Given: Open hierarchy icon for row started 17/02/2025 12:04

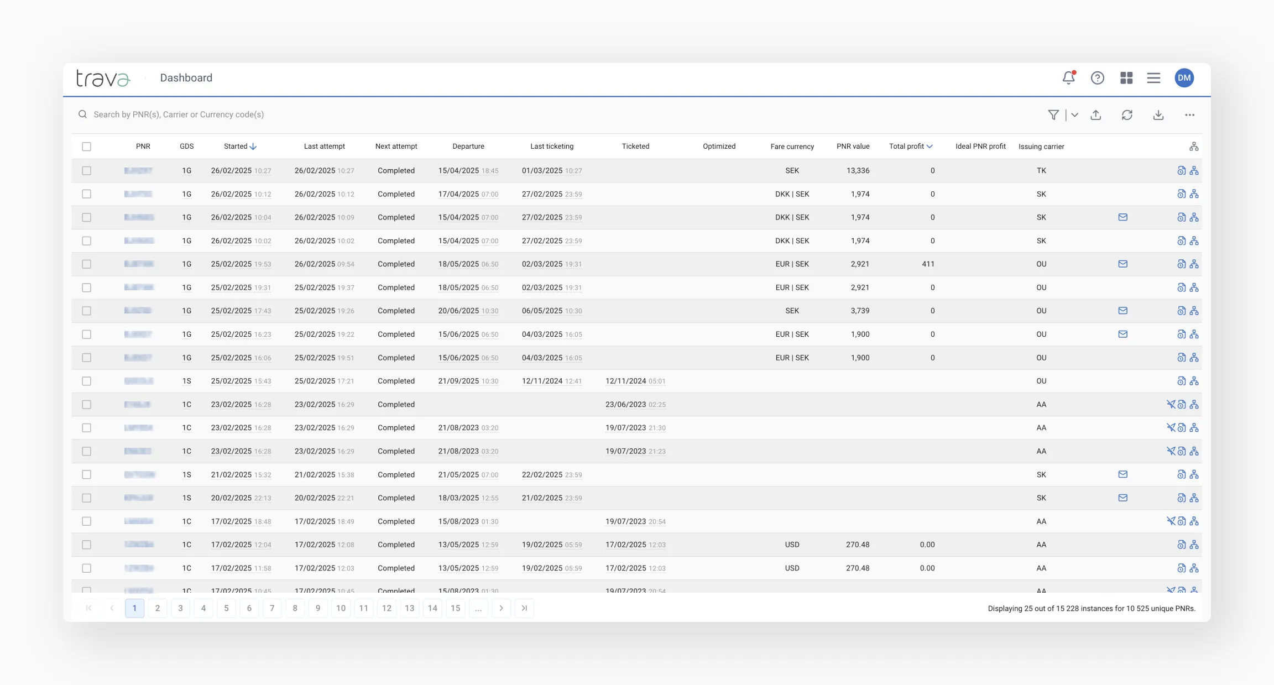Looking at the screenshot, I should [x=1194, y=545].
